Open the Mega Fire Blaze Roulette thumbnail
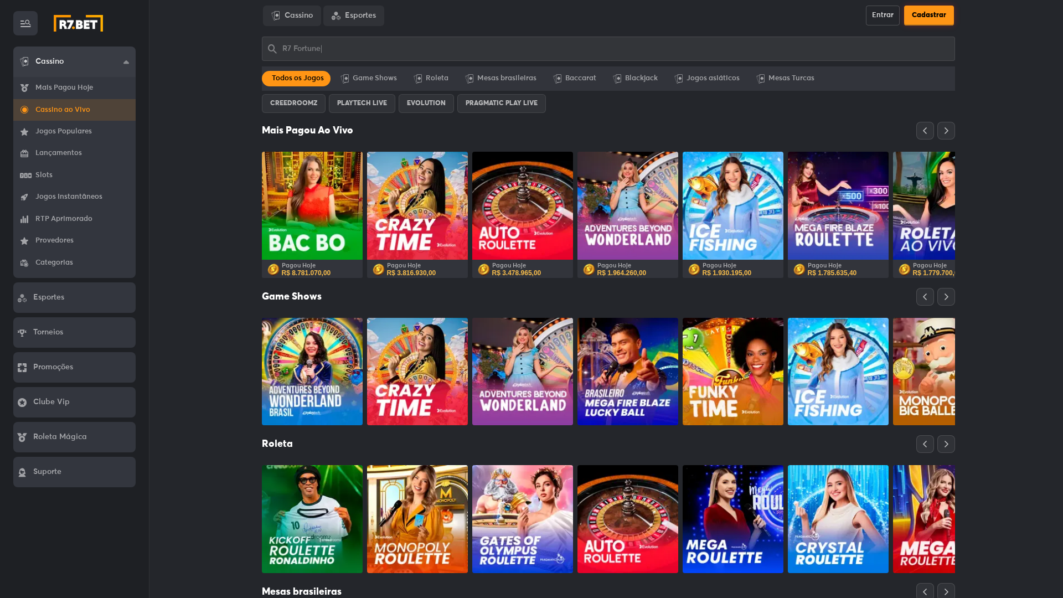1063x598 pixels. (838, 205)
